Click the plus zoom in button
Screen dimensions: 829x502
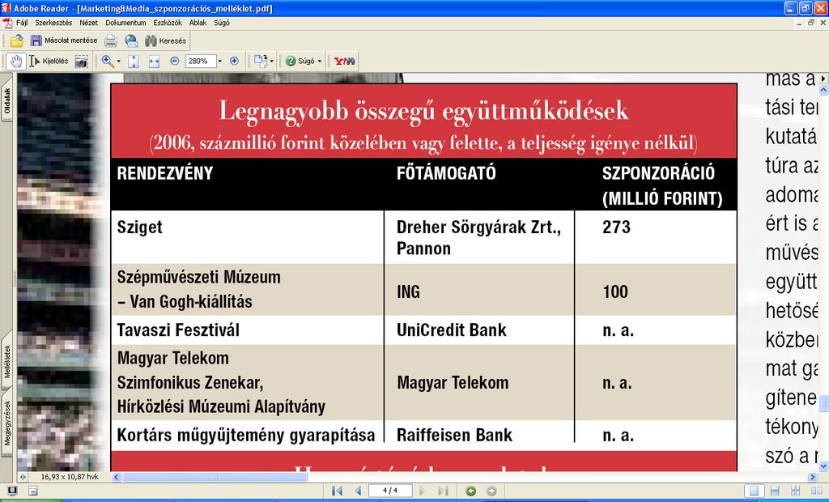click(235, 62)
